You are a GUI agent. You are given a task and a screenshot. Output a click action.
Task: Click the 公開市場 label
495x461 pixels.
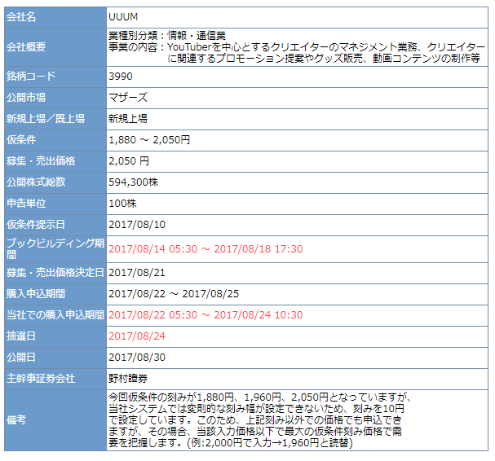coord(26,98)
